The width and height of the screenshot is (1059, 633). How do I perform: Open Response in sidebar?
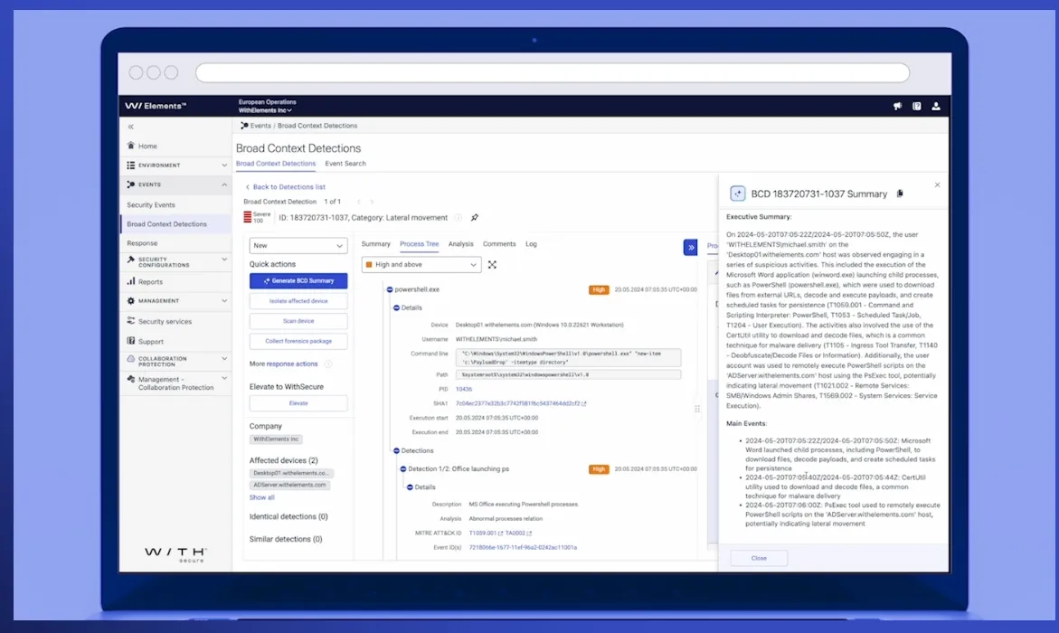point(142,243)
